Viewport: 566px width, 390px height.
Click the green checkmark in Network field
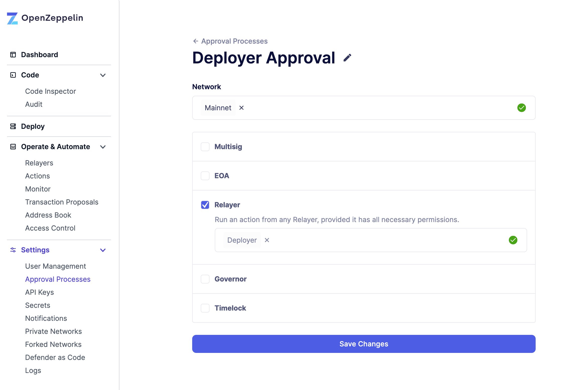click(522, 108)
